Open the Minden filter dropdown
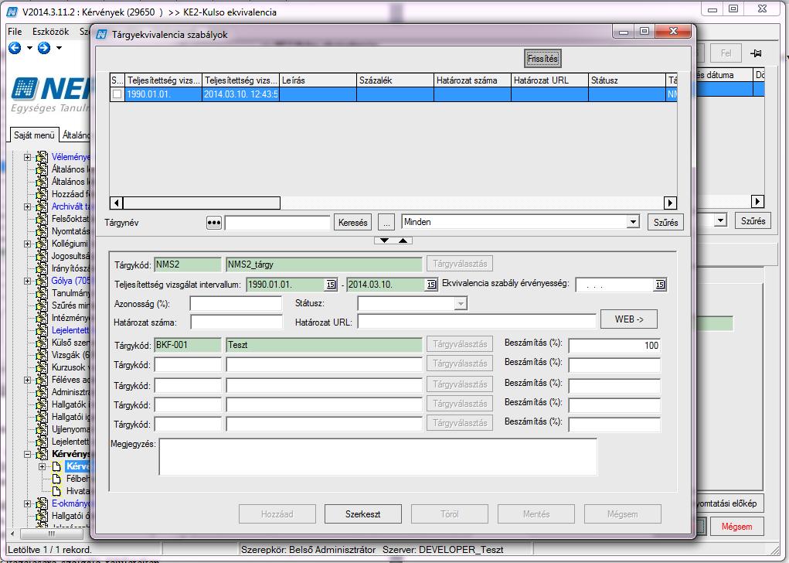The width and height of the screenshot is (789, 563). (x=633, y=222)
